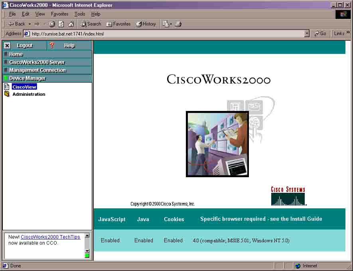Click the Enabled value under JavaScript
This screenshot has height=271, width=353.
pos(110,241)
